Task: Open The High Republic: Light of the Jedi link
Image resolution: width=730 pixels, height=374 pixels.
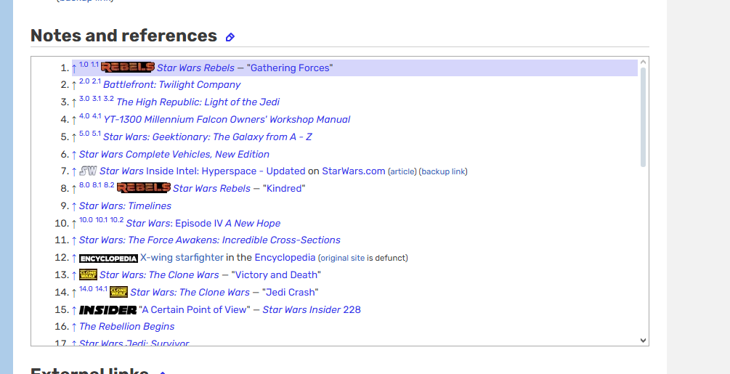Action: (x=198, y=102)
